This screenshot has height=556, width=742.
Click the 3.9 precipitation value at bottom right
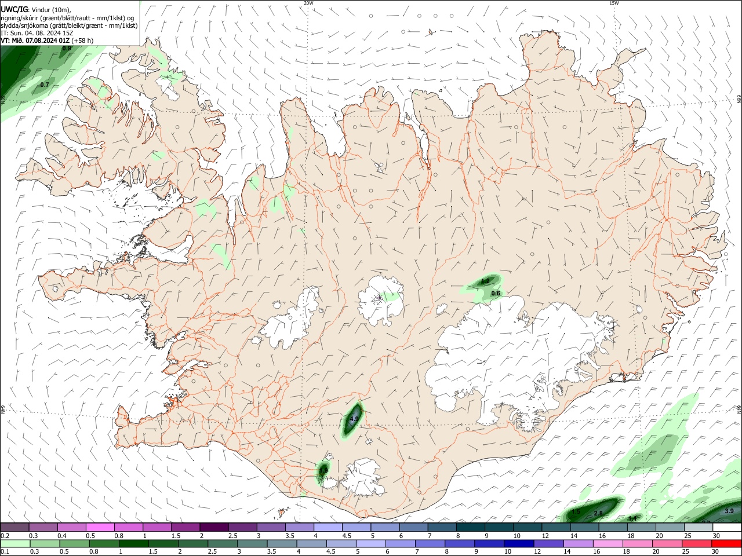coord(729,511)
